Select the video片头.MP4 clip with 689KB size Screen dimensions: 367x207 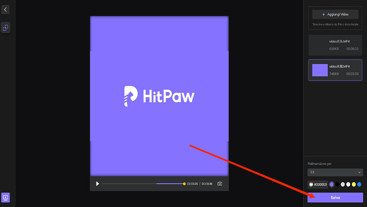coord(335,45)
